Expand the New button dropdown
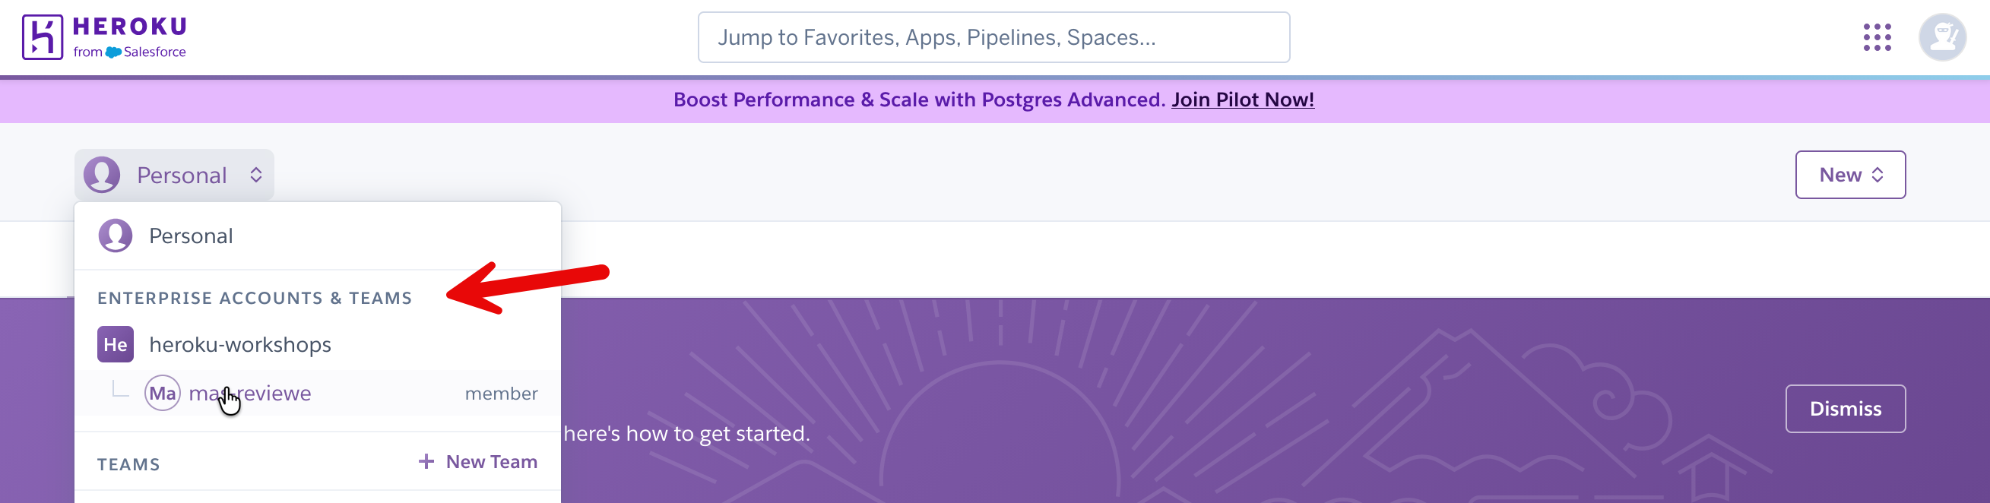 click(1878, 175)
